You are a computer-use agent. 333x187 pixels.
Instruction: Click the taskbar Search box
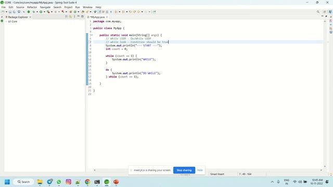click(x=23, y=182)
